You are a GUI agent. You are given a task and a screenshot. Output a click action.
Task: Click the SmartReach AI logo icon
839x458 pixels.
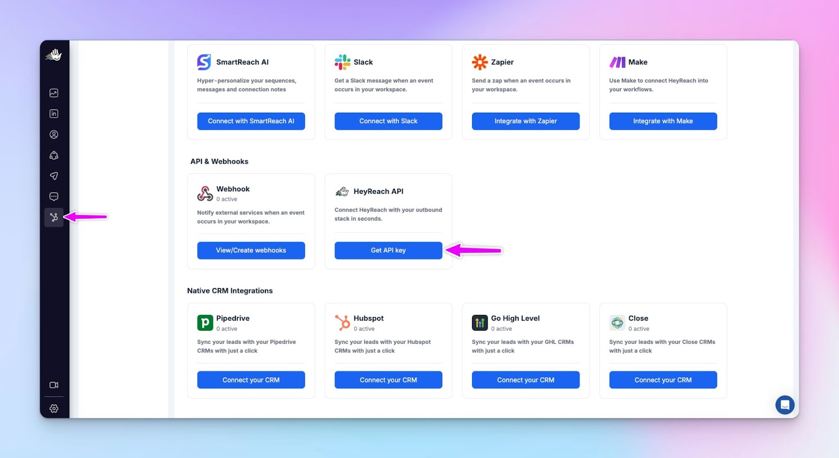point(204,62)
